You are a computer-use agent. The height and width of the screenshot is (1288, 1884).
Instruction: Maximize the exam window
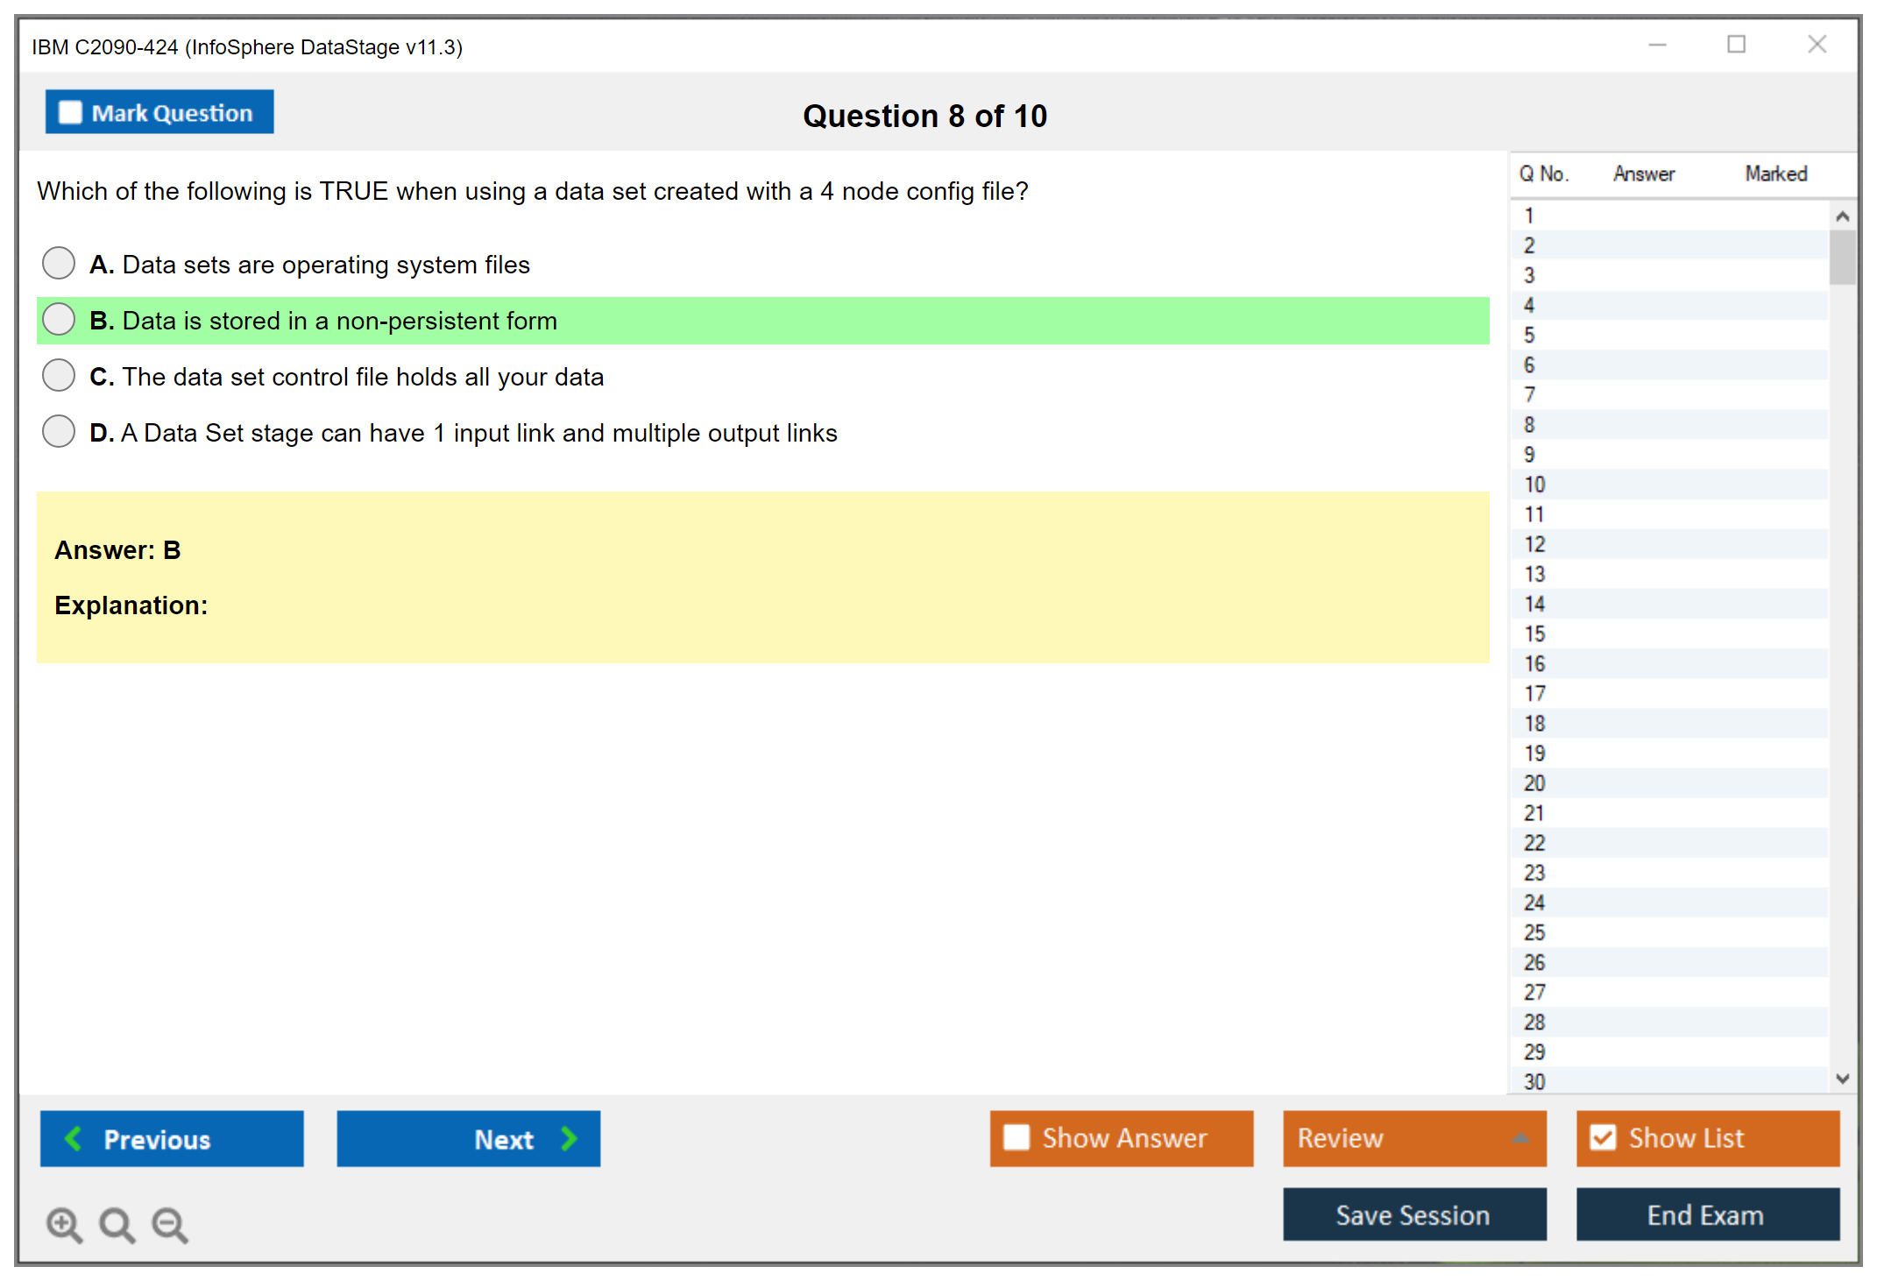click(1736, 45)
